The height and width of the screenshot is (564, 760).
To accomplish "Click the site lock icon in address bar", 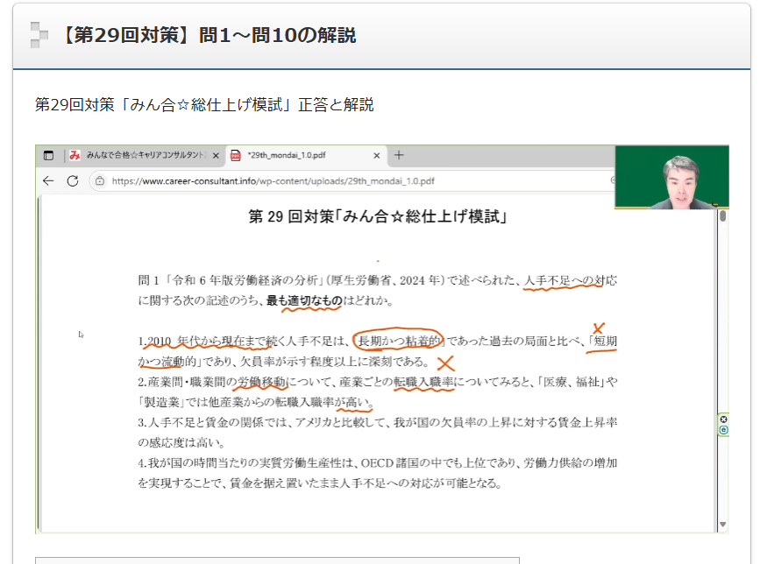I will [x=100, y=181].
